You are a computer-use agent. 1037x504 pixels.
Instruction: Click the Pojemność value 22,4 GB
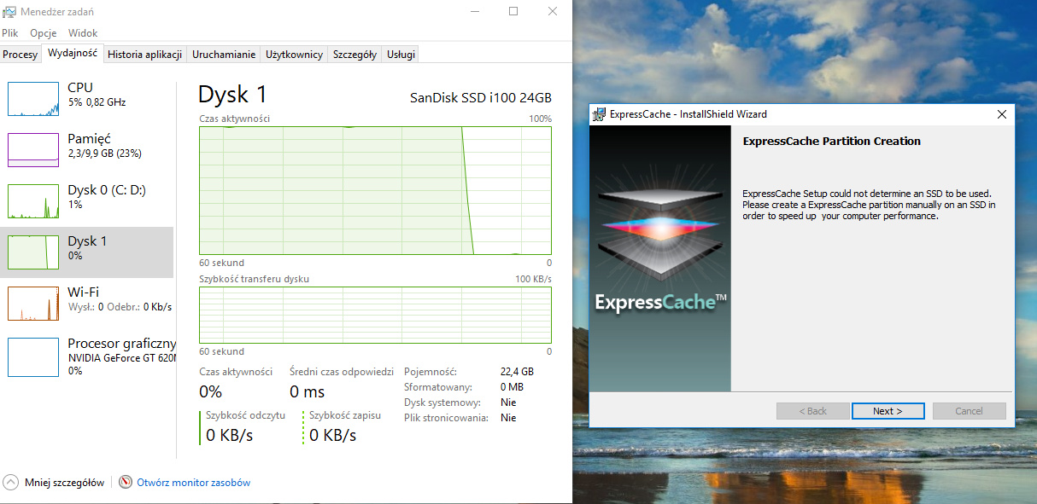coord(517,372)
